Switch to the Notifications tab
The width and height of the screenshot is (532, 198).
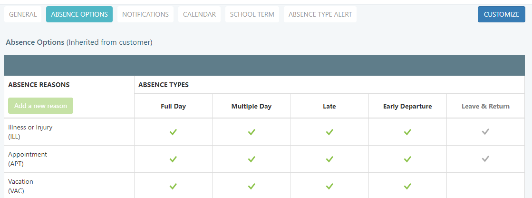click(145, 14)
